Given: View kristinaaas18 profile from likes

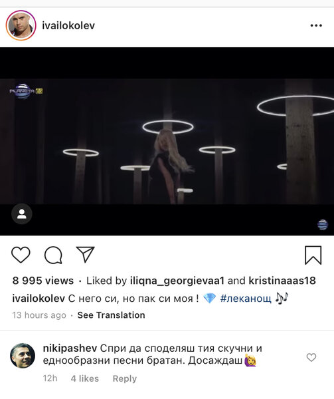Looking at the screenshot, I should (x=282, y=281).
